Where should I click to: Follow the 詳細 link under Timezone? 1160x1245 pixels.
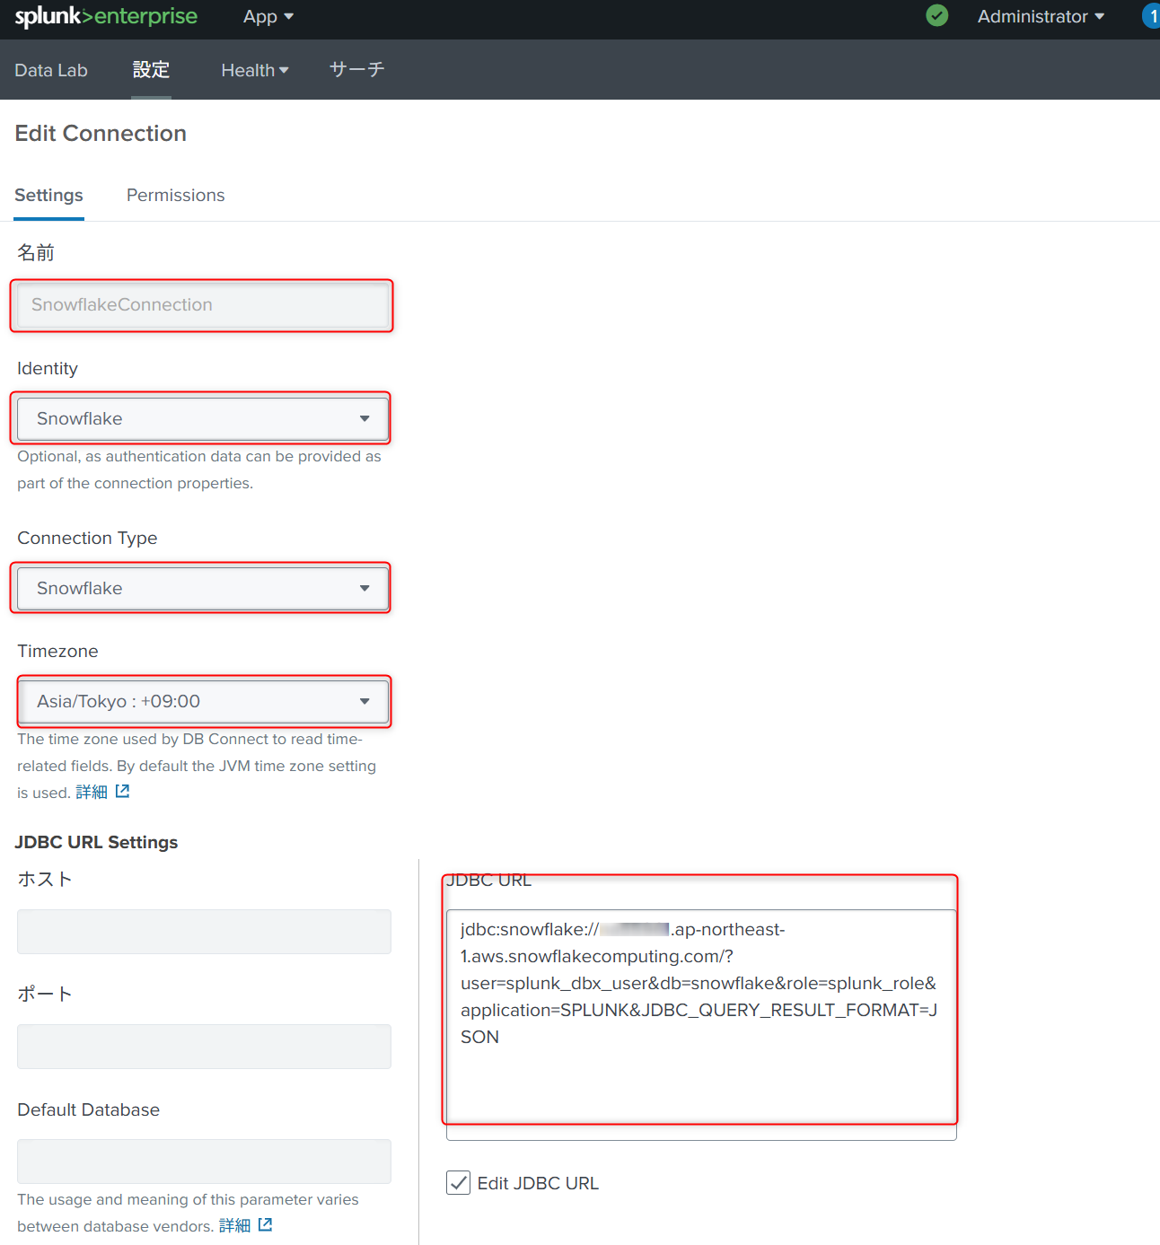click(x=92, y=792)
